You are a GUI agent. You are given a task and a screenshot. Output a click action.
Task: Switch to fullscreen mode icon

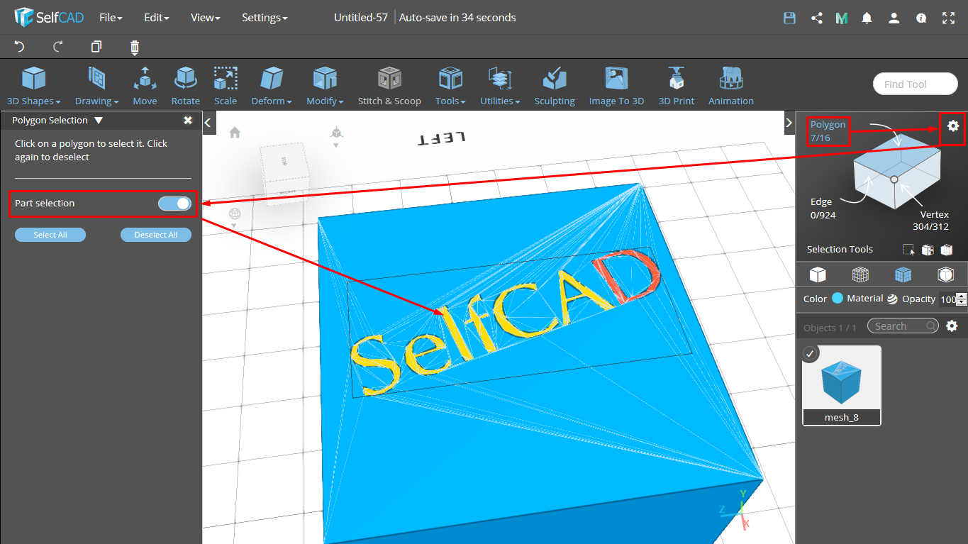coord(948,18)
